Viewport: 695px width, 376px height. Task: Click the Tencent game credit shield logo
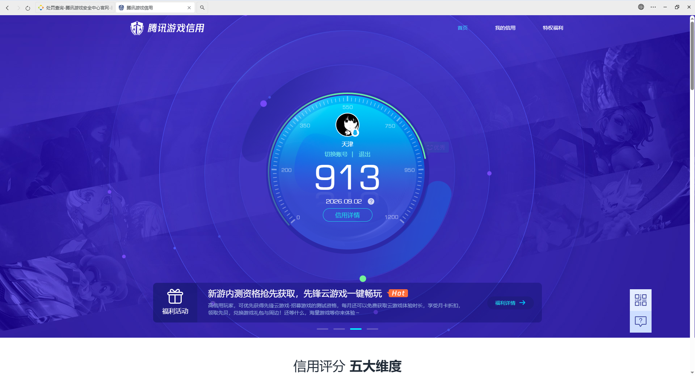[x=137, y=28]
